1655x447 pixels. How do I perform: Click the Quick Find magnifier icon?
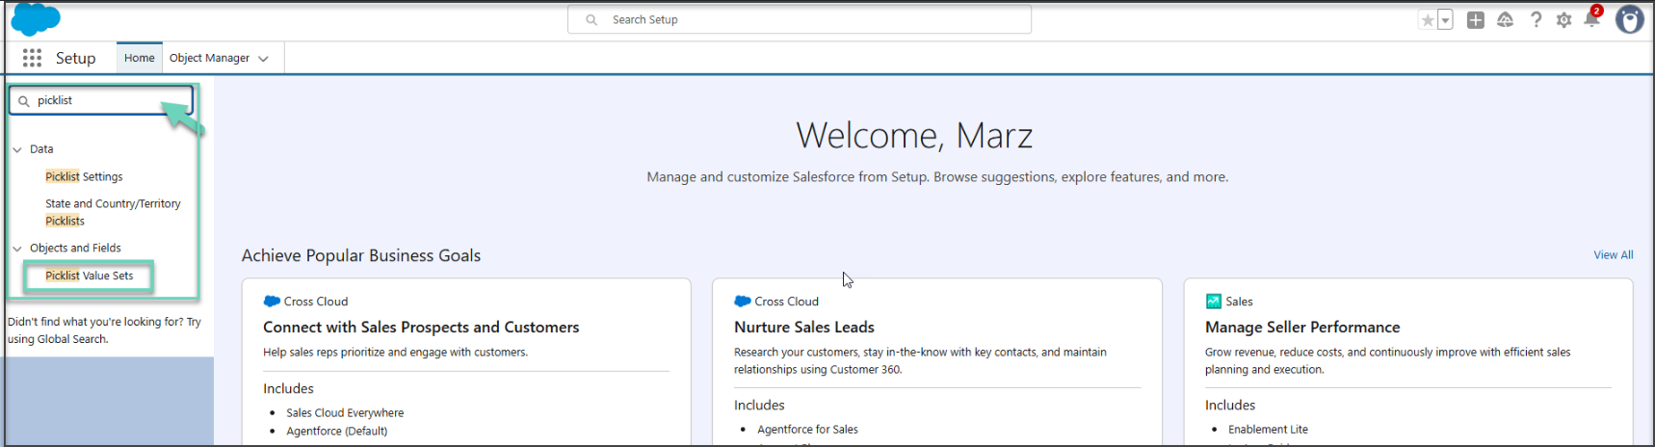24,100
